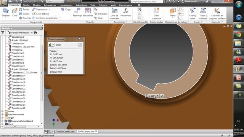Expand the Representaciones node

pos(2,115)
